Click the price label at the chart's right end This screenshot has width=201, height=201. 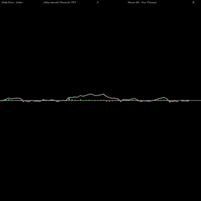[x=185, y=101]
